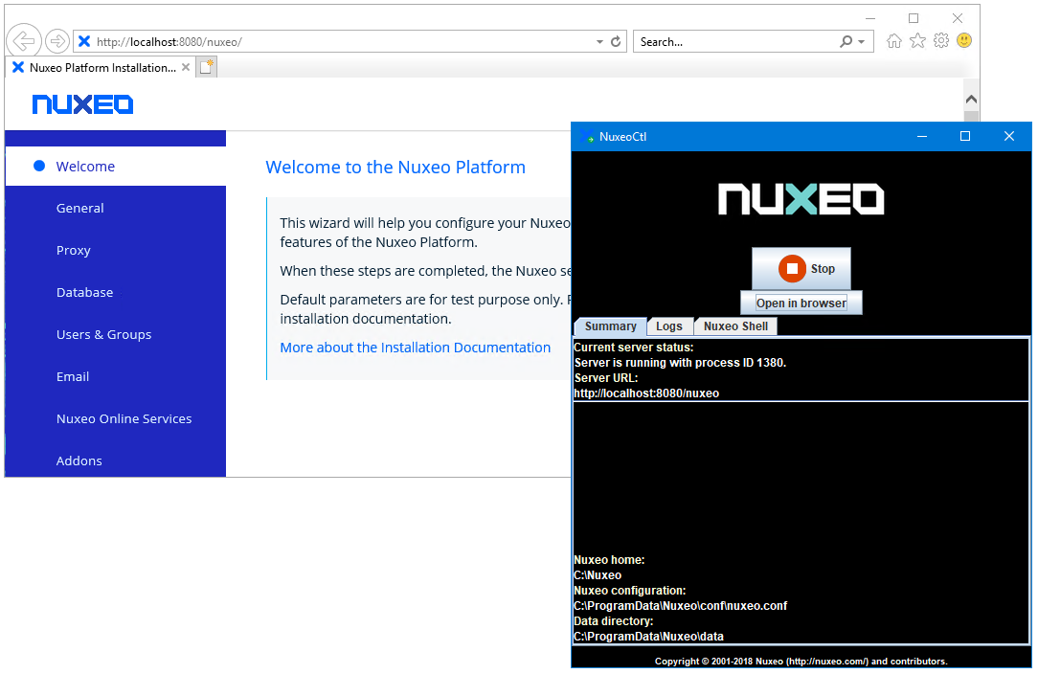Viewport: 1038px width, 674px height.
Task: Open the Nuxeo Shell tab
Action: pyautogui.click(x=735, y=326)
